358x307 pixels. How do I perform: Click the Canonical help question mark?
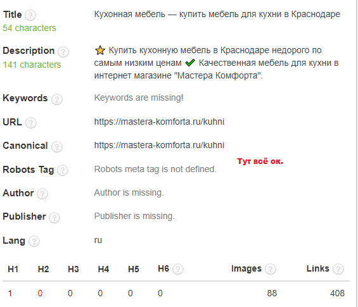(x=57, y=147)
